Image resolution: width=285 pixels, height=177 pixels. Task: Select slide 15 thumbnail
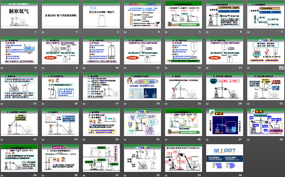[x=19, y=86]
